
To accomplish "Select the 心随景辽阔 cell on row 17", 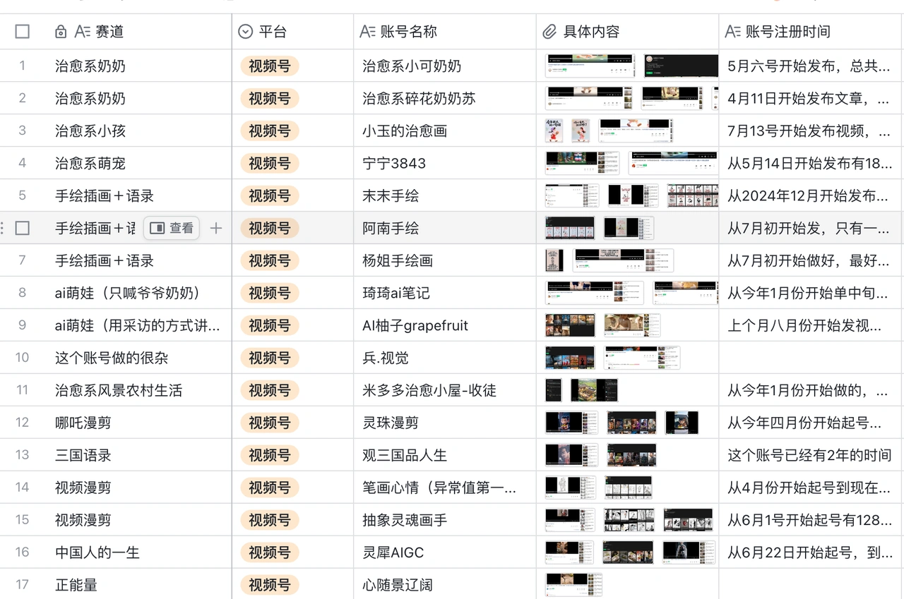I will click(x=445, y=585).
